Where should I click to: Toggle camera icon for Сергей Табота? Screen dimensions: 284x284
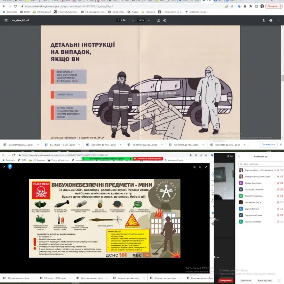click(x=282, y=209)
